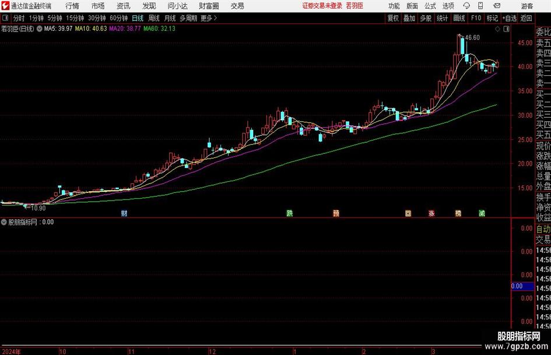Toggle the right side panel icon in chart
This screenshot has width=551, height=355.
[x=506, y=29]
